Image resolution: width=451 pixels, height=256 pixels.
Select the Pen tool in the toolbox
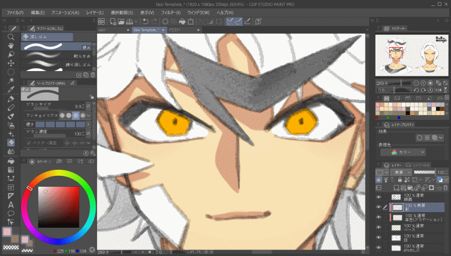pyautogui.click(x=11, y=99)
